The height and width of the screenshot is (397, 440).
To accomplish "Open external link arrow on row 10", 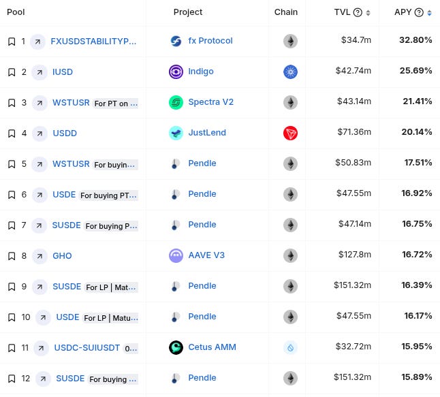I will point(43,317).
